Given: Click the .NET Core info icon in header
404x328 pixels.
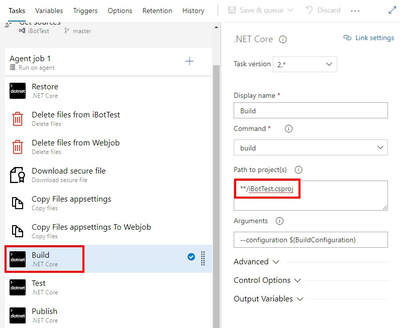Looking at the screenshot, I should tap(283, 39).
